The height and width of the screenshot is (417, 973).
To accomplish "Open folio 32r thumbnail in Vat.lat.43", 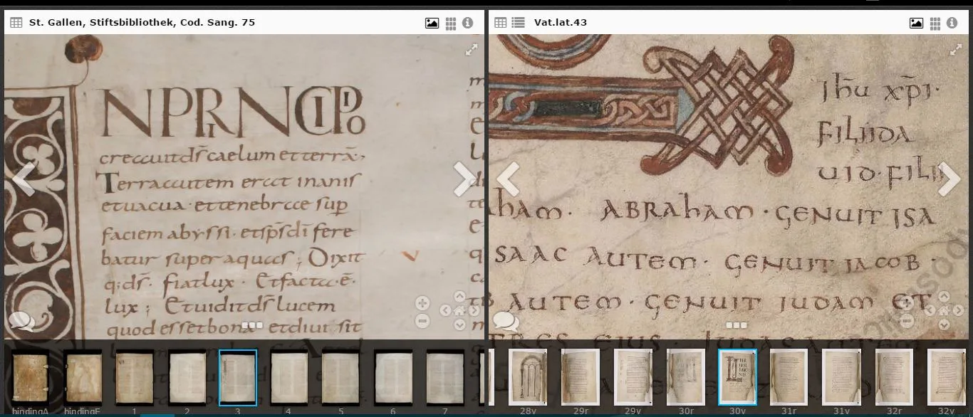I will (894, 378).
